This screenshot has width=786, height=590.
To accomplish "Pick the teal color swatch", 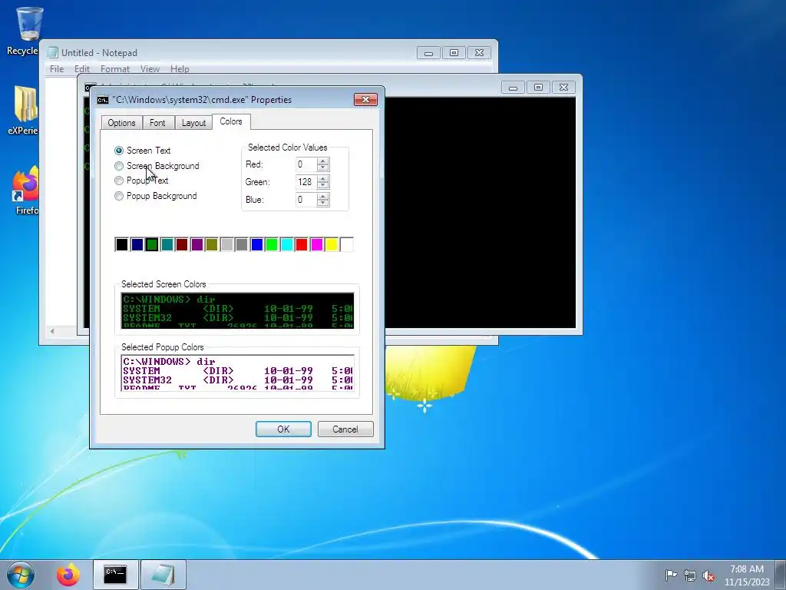I will click(167, 244).
